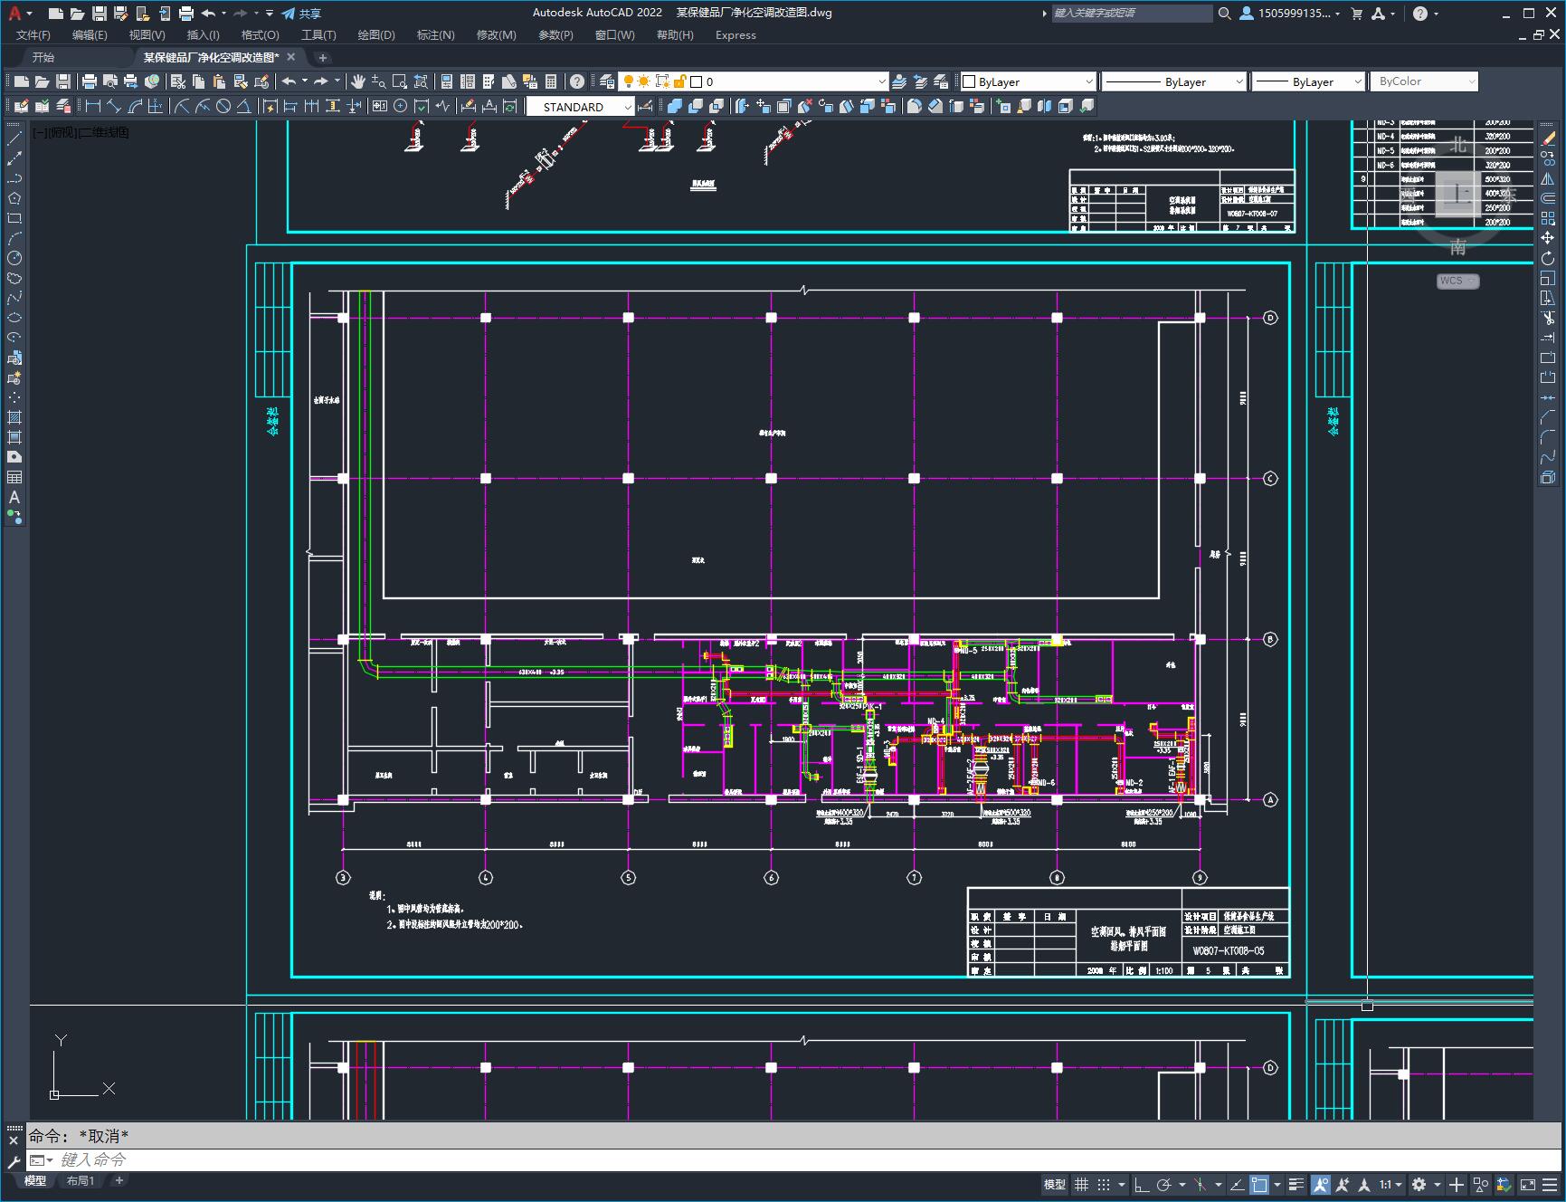Activate the Pan hand tool
The image size is (1566, 1202).
tap(358, 81)
